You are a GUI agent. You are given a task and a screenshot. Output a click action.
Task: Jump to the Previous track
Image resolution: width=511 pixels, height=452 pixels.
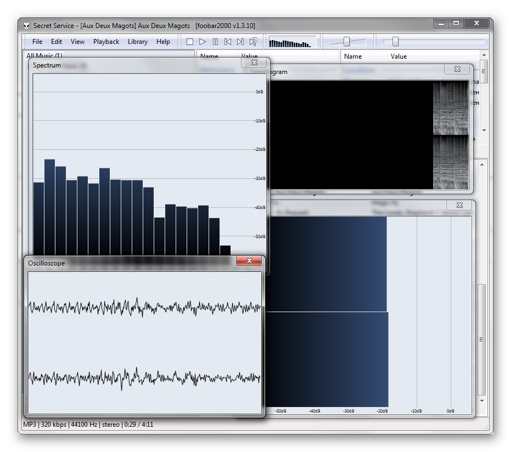(228, 42)
